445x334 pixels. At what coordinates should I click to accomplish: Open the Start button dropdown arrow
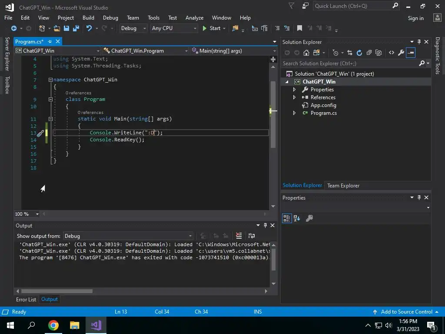tap(224, 28)
